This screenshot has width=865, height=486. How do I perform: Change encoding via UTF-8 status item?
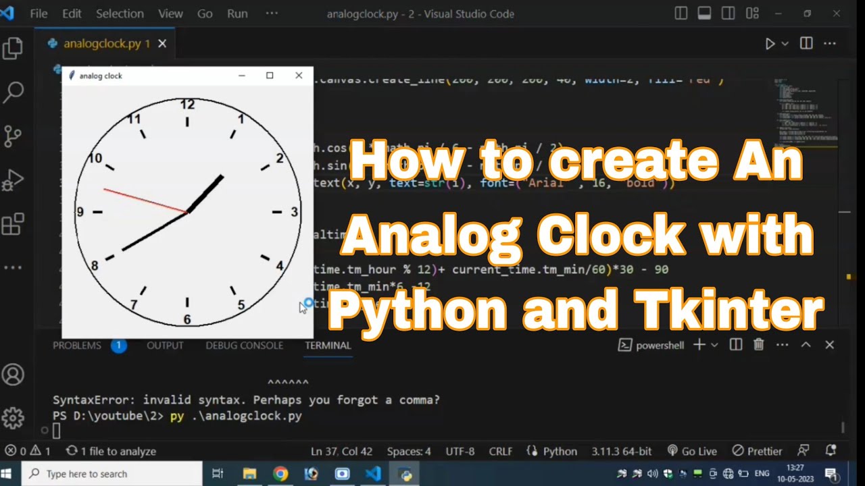(x=460, y=451)
